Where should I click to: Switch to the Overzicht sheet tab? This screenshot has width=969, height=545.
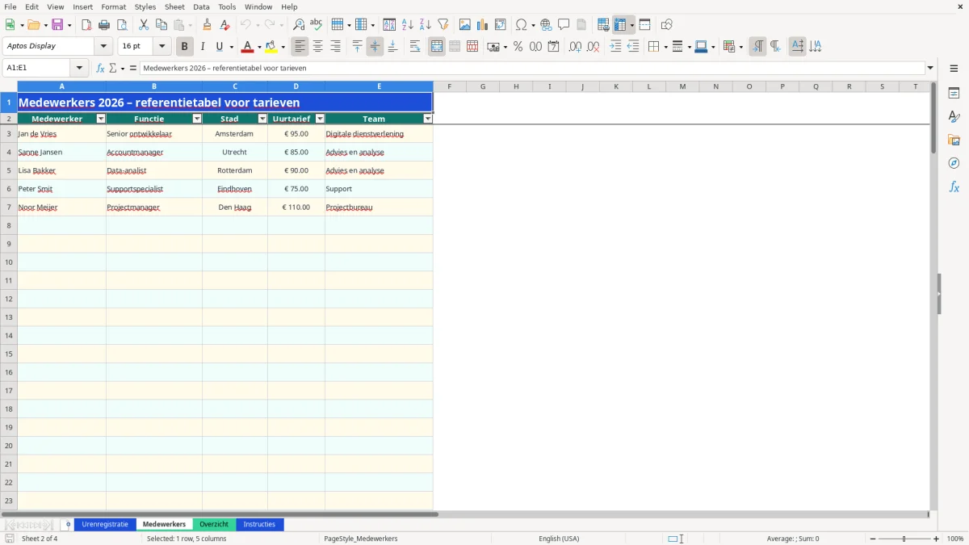[214, 525]
